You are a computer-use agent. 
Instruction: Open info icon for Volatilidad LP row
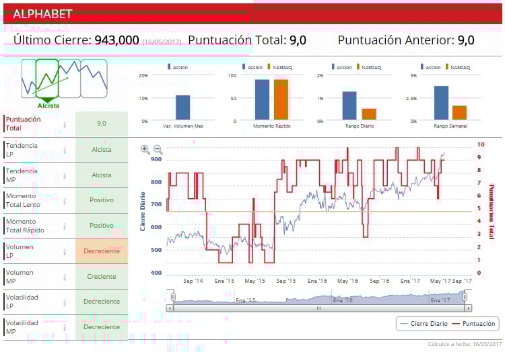tap(65, 302)
